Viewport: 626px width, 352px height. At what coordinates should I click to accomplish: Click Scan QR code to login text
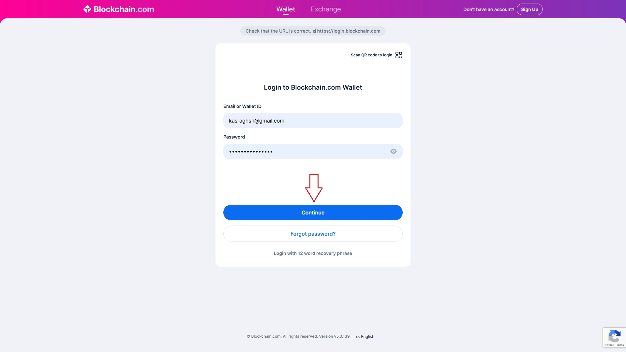[x=371, y=55]
